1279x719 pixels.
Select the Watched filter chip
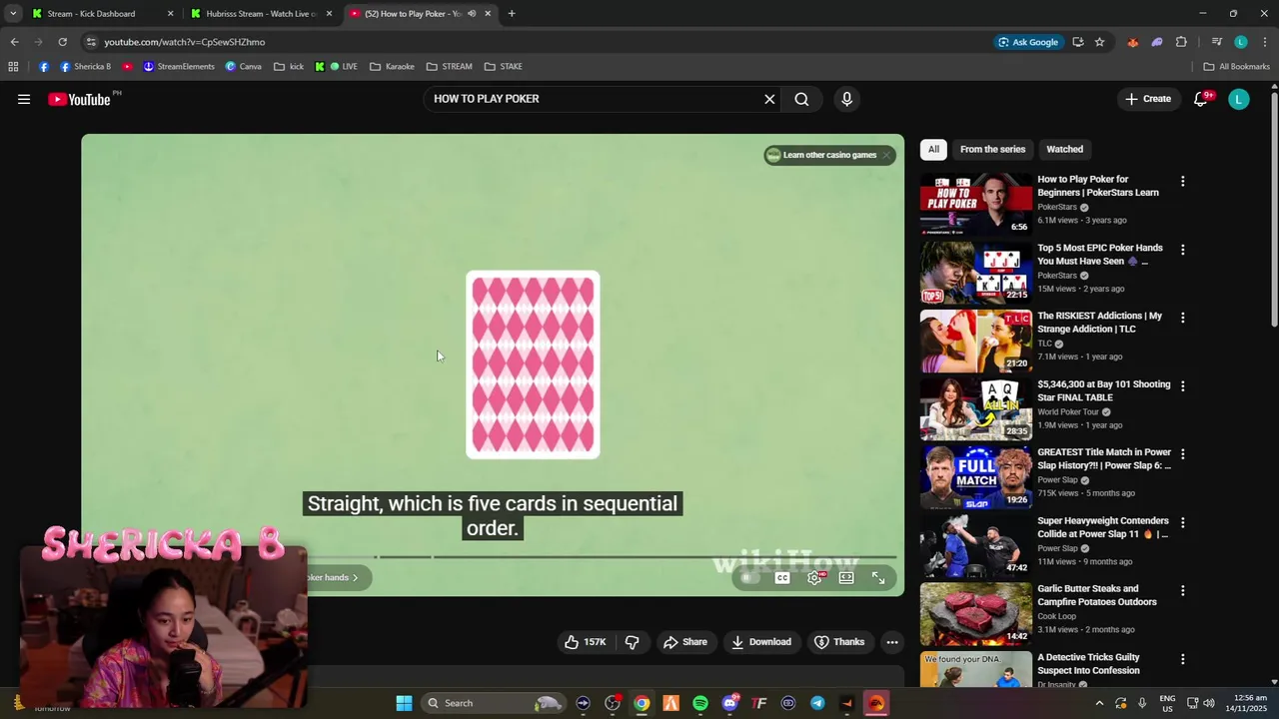(1064, 149)
